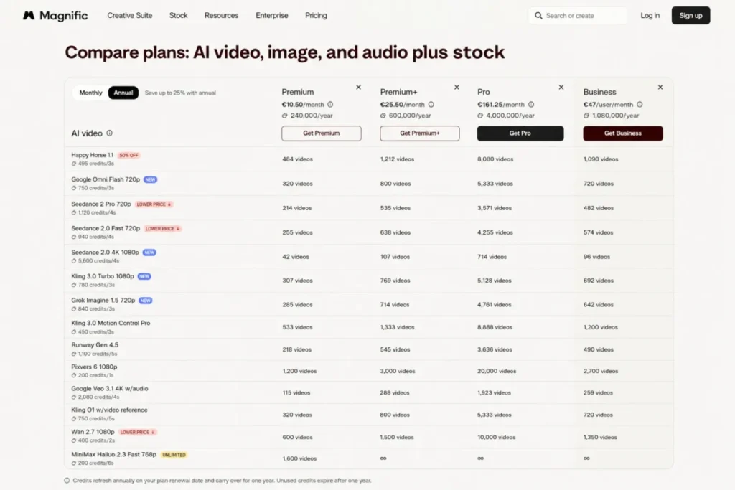Click the 1,600 videos cell for MiniMax Hailuo
This screenshot has height=490, width=735.
tap(299, 458)
